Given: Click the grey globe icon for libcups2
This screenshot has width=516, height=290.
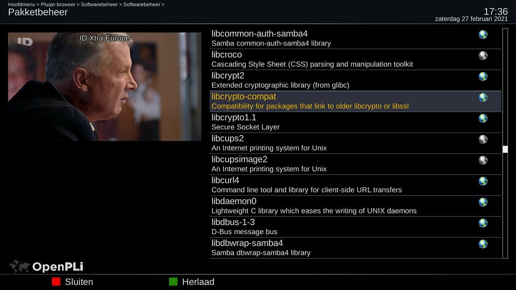Looking at the screenshot, I should coord(483,139).
